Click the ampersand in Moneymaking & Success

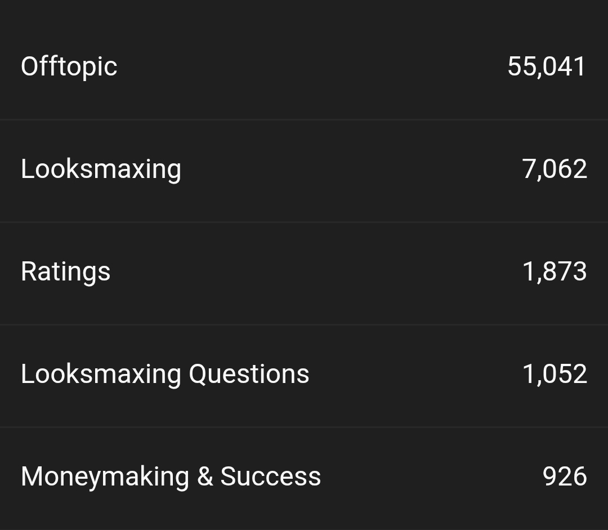coord(205,476)
